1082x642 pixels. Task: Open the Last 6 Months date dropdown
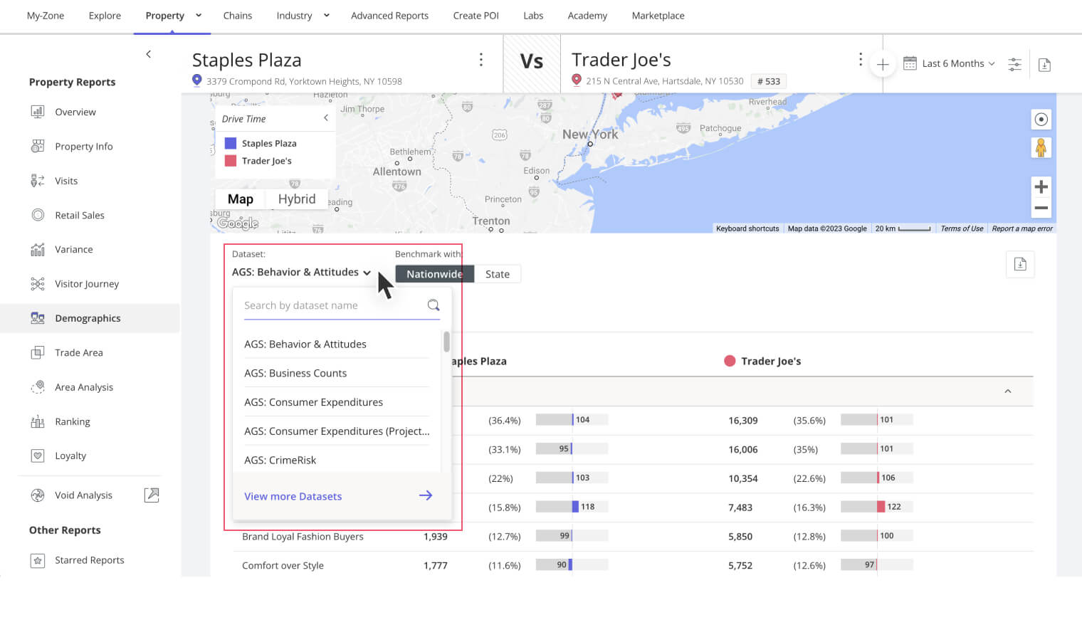(x=958, y=63)
